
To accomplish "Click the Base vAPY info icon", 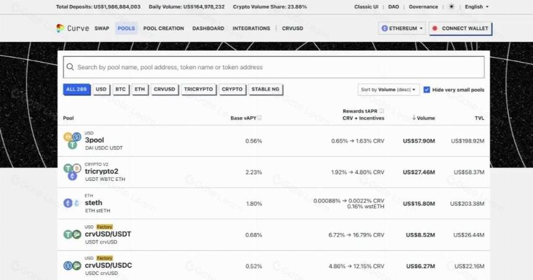I will click(x=259, y=118).
